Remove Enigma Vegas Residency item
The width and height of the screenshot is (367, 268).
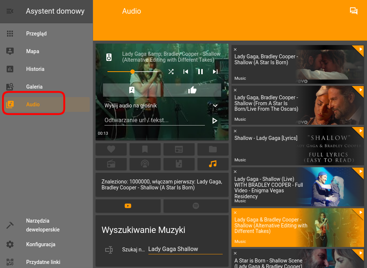[235, 172]
